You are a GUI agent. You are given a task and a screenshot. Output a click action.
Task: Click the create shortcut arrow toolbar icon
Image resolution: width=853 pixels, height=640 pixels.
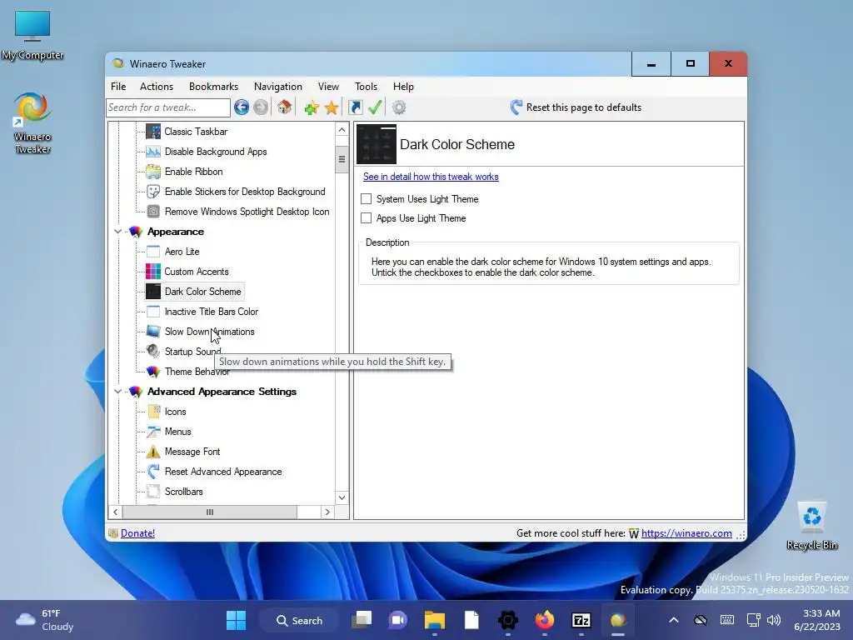click(x=355, y=107)
